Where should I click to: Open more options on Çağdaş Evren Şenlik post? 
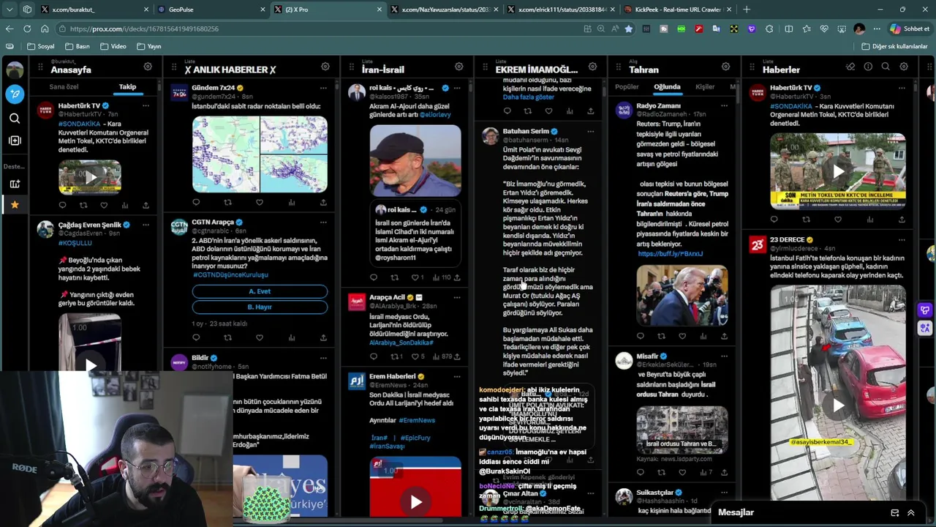tap(146, 225)
